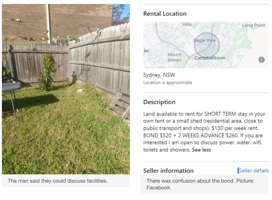Viewport: 272px width, 200px height.
Task: Open the Seller details link
Action: click(253, 171)
